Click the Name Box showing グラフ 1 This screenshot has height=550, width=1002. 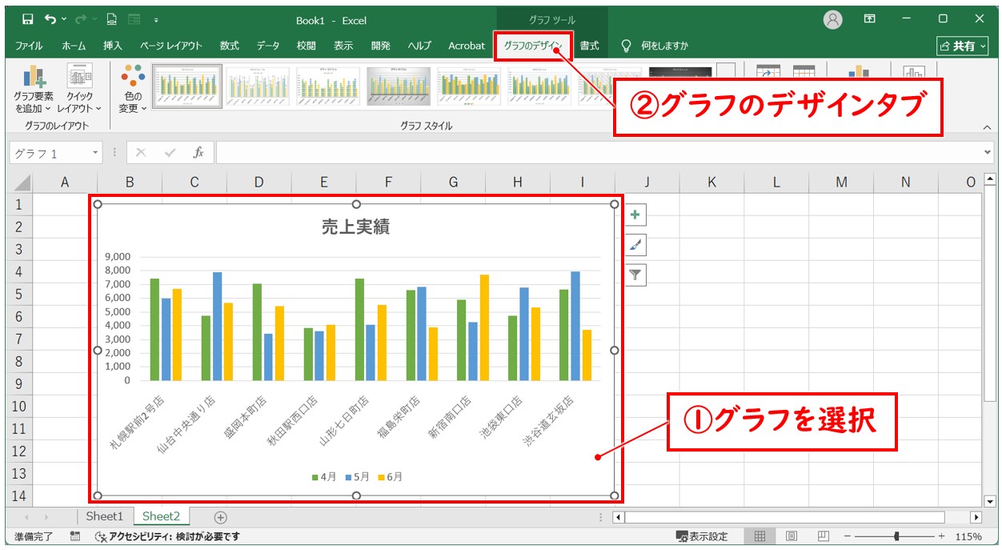click(x=50, y=153)
